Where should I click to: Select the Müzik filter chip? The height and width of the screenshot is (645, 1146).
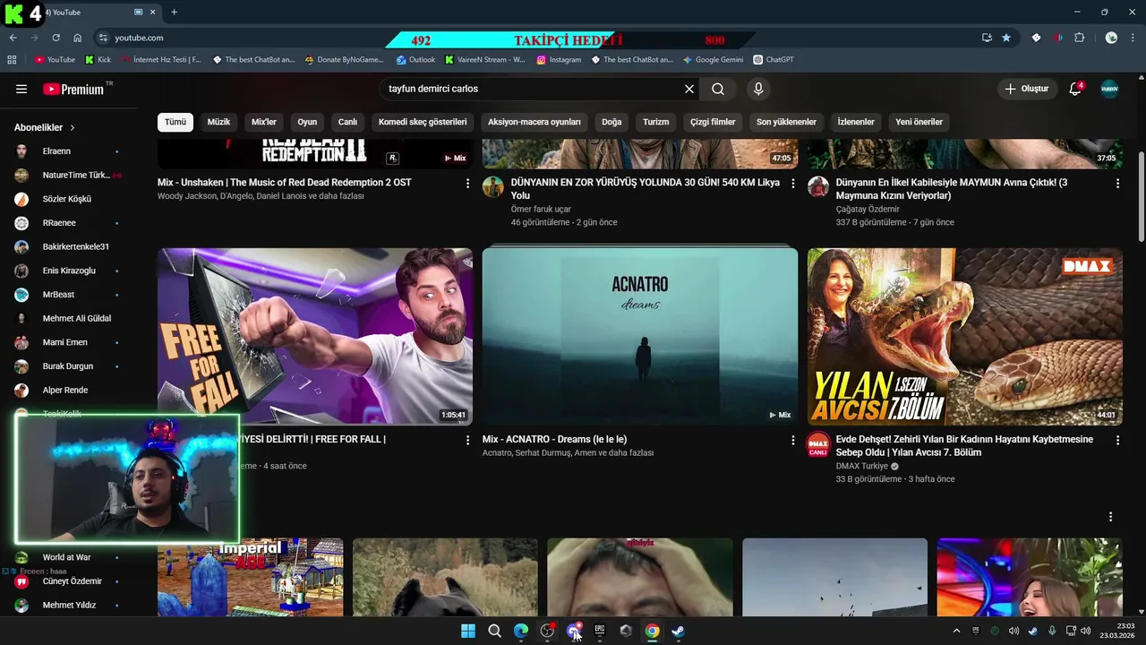click(218, 122)
